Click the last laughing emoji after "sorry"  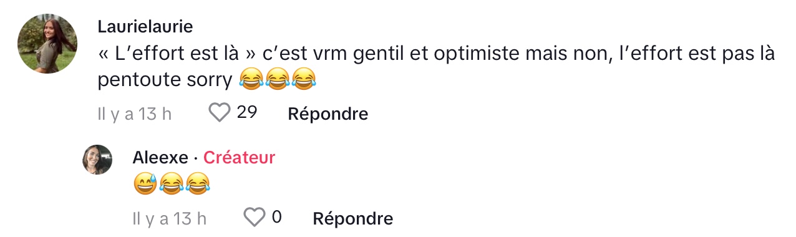304,79
